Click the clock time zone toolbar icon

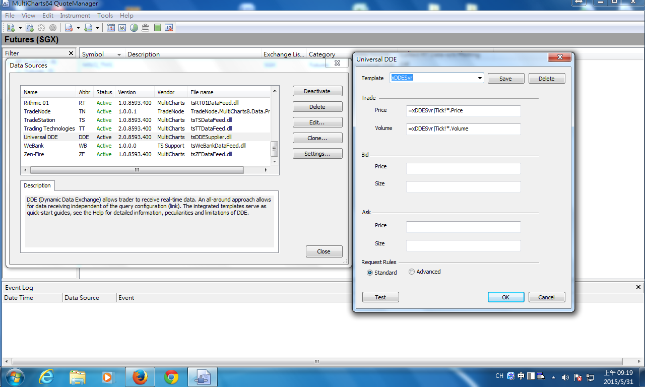134,28
